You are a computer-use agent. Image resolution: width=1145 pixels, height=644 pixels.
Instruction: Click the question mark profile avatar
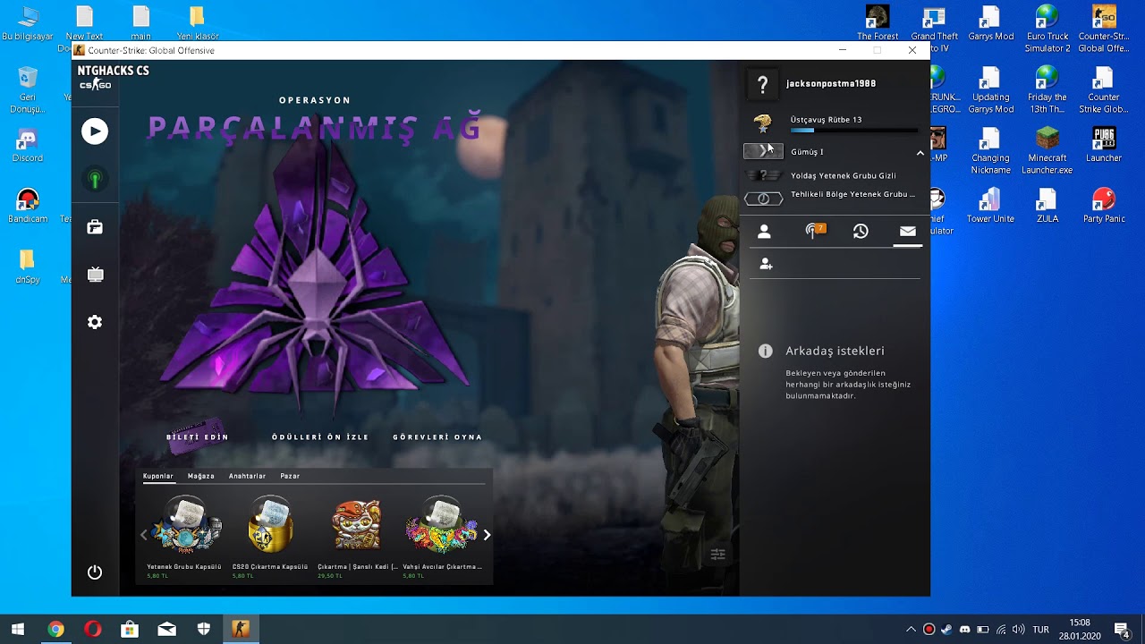(762, 85)
